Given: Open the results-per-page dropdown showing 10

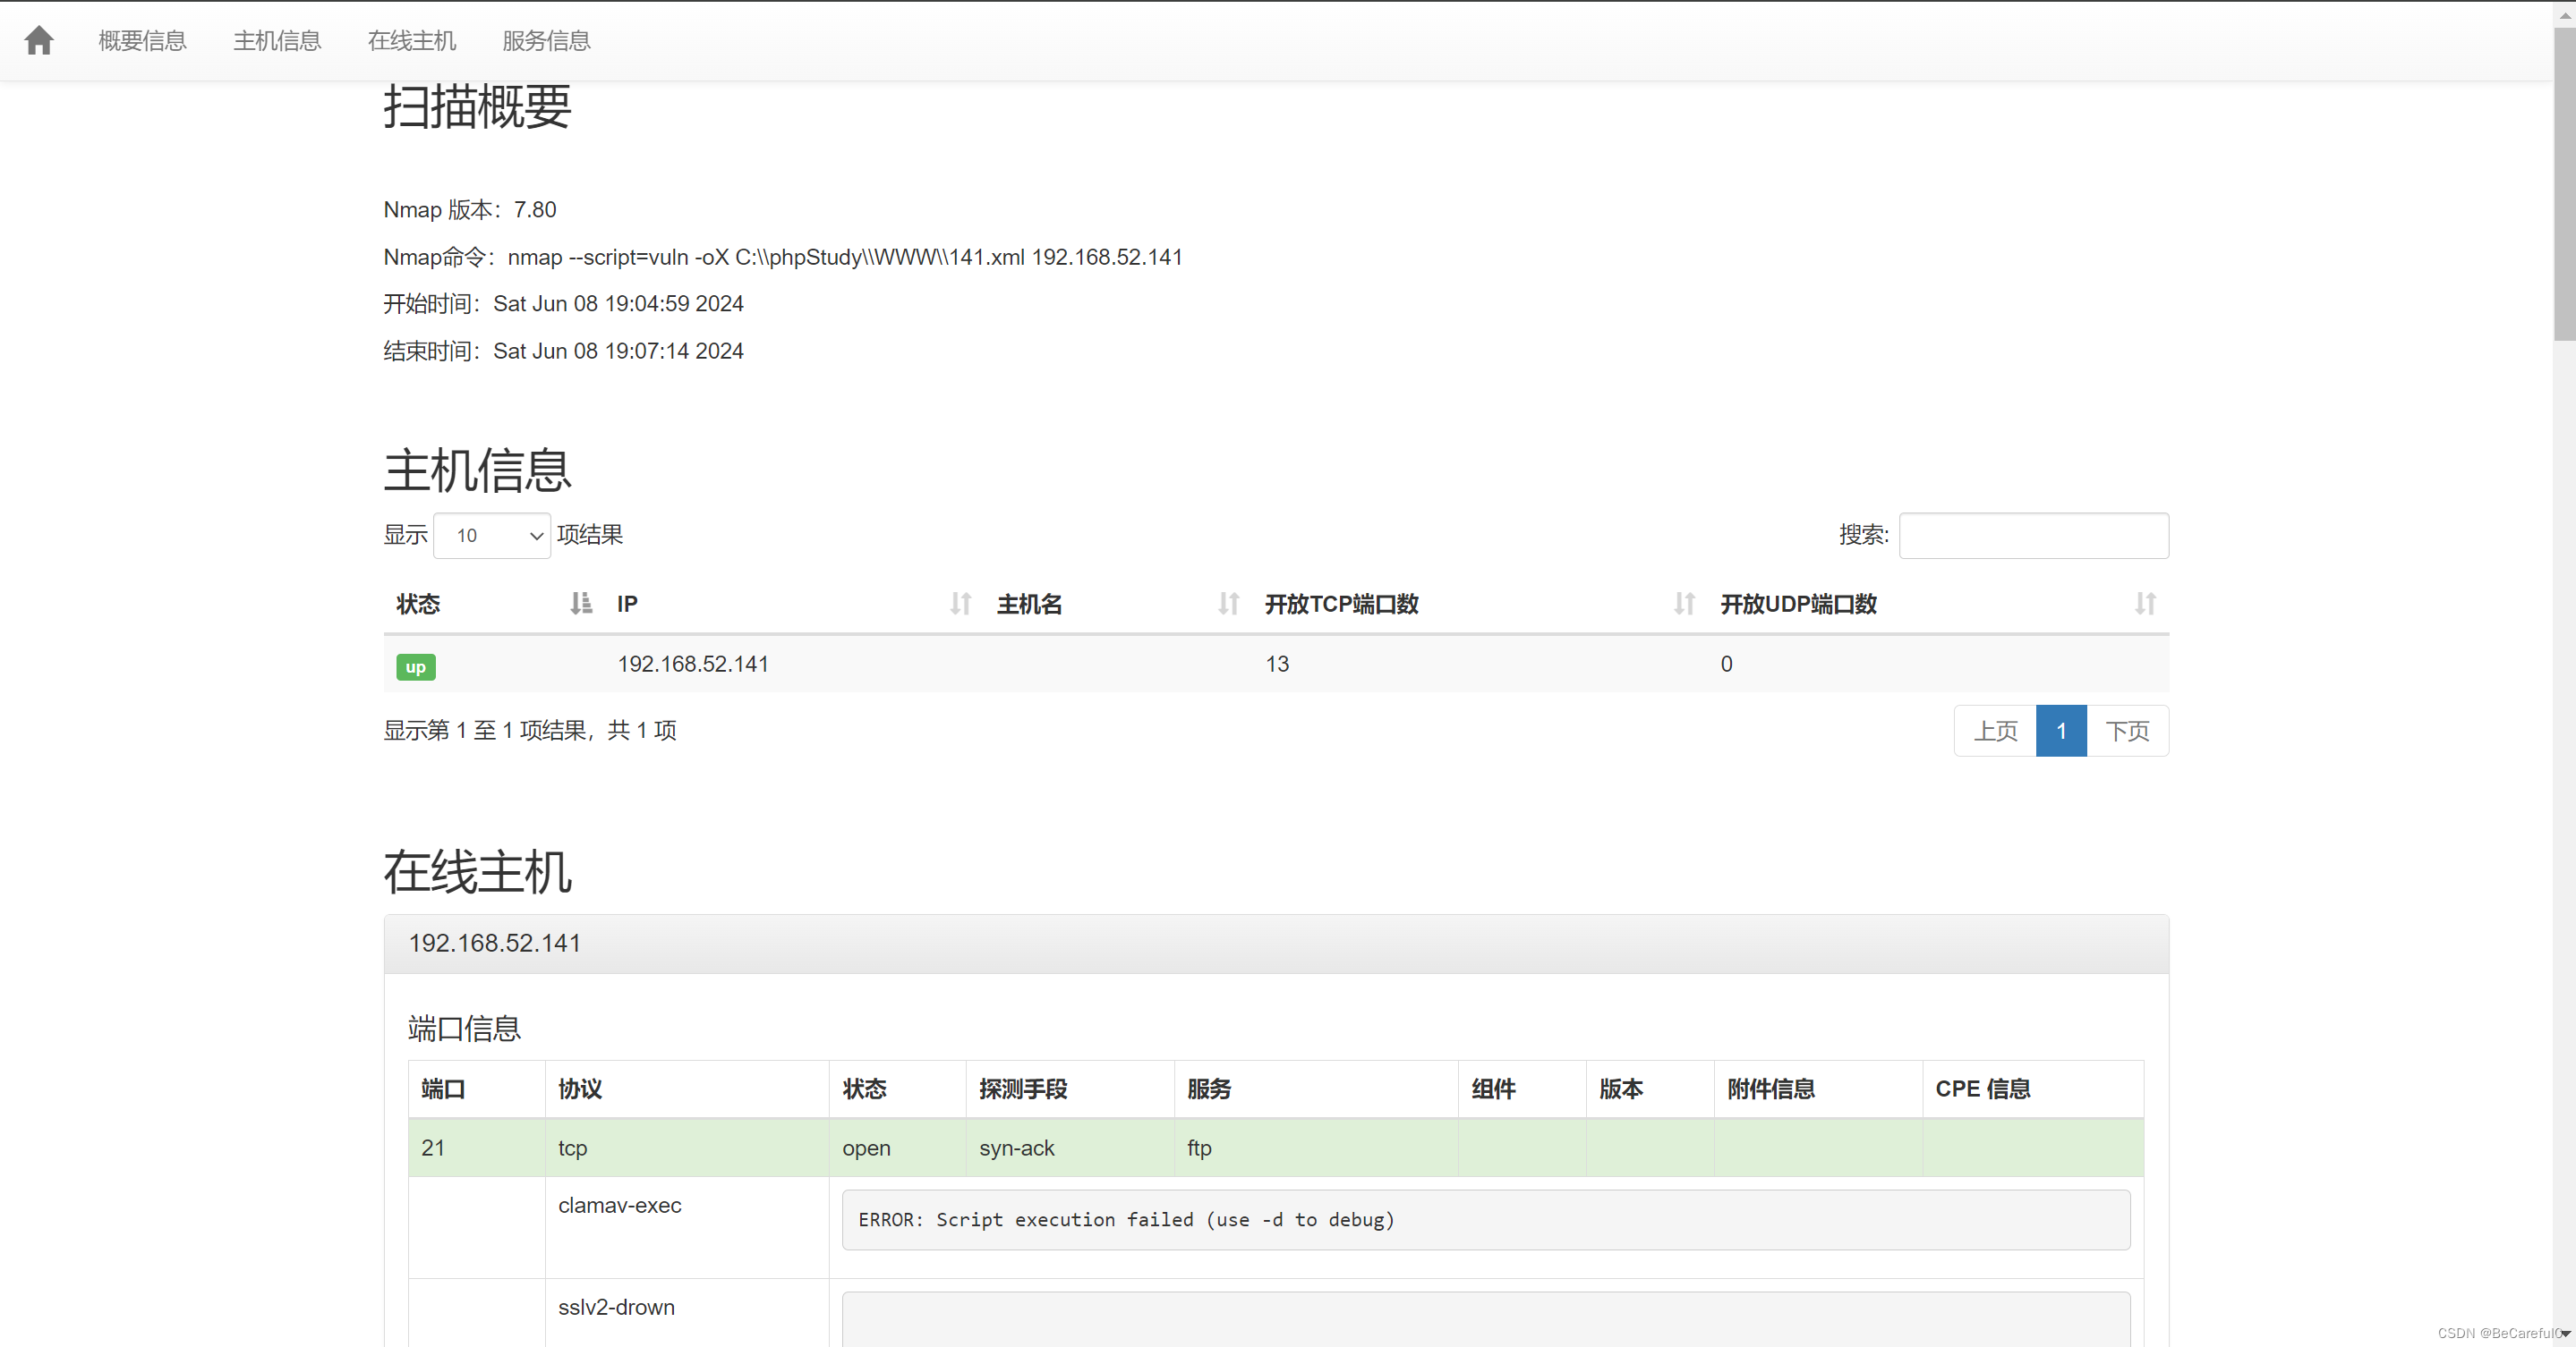Looking at the screenshot, I should (492, 536).
